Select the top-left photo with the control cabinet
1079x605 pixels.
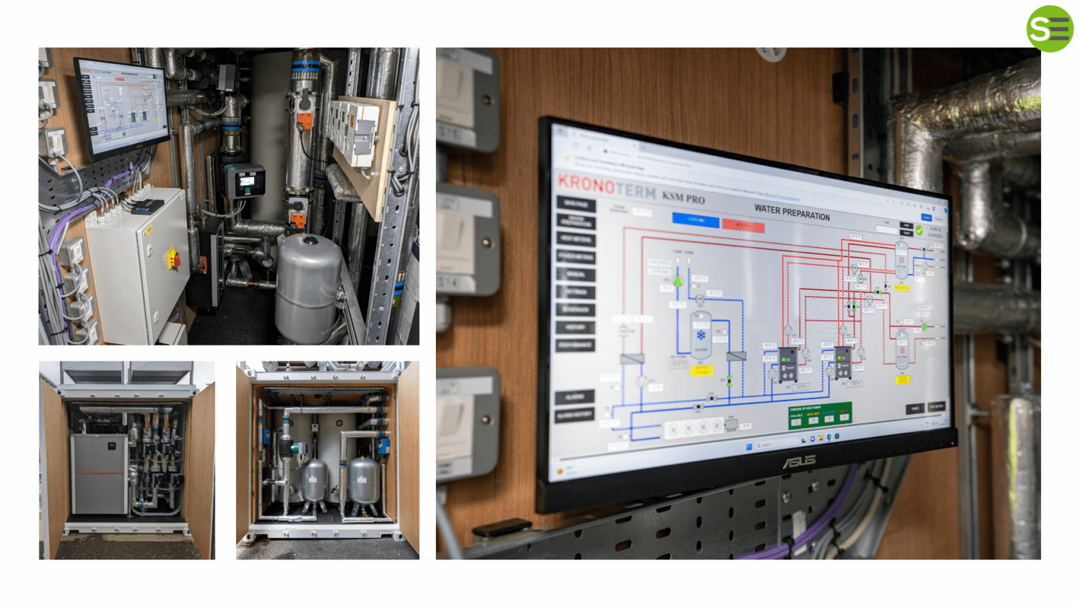click(229, 196)
